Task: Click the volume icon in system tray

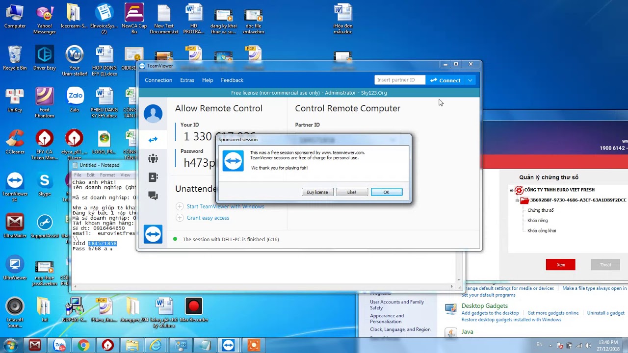Action: [588, 345]
